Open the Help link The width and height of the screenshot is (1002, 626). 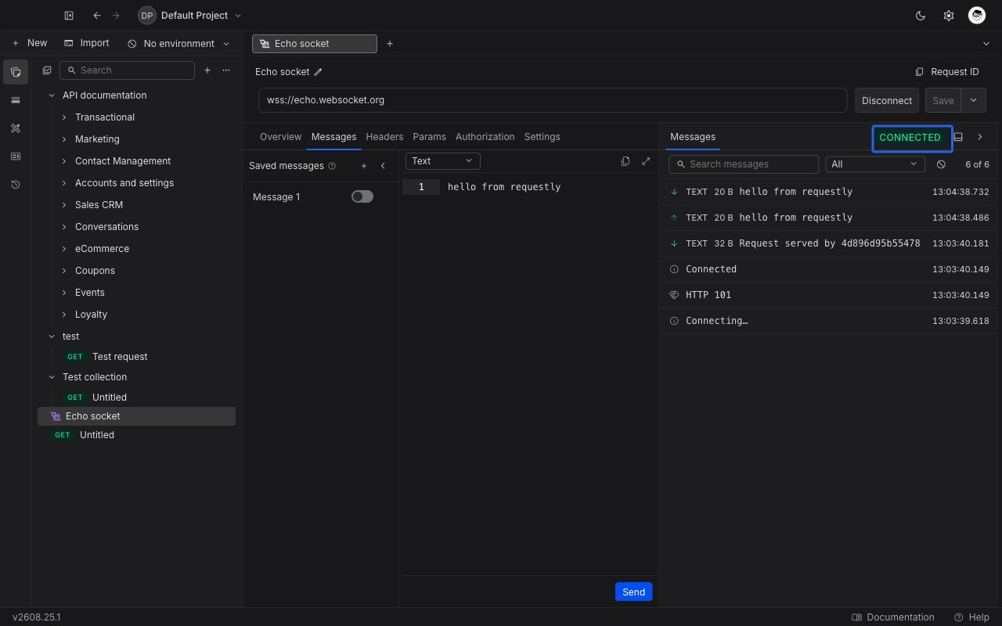(971, 617)
